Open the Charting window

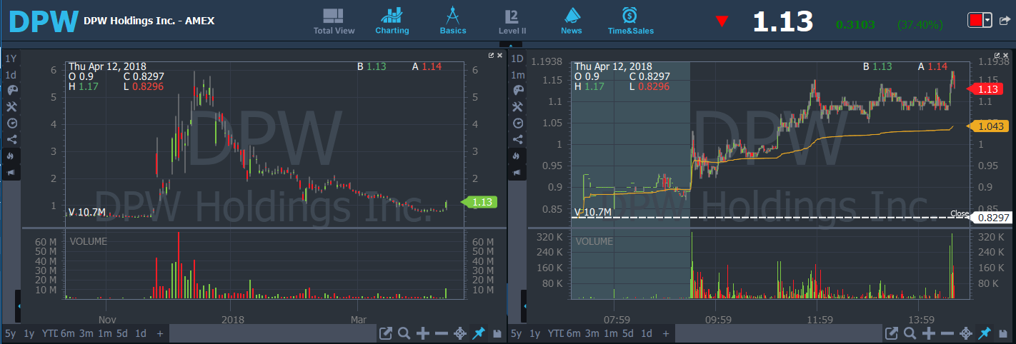392,21
